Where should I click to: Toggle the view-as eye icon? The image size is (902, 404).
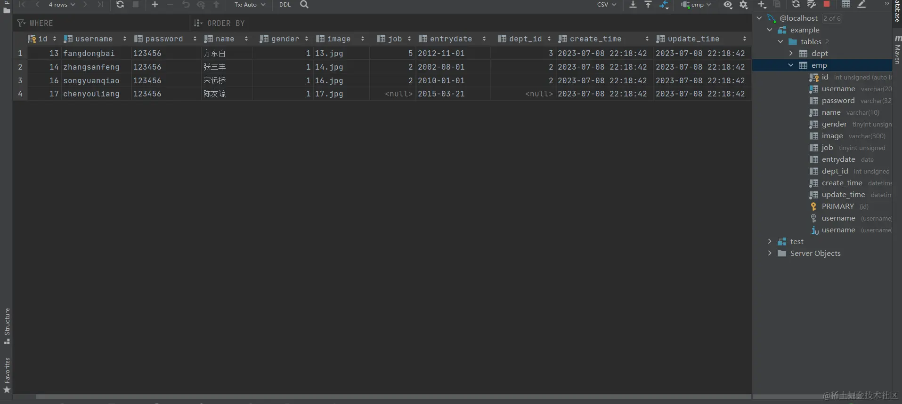[728, 5]
